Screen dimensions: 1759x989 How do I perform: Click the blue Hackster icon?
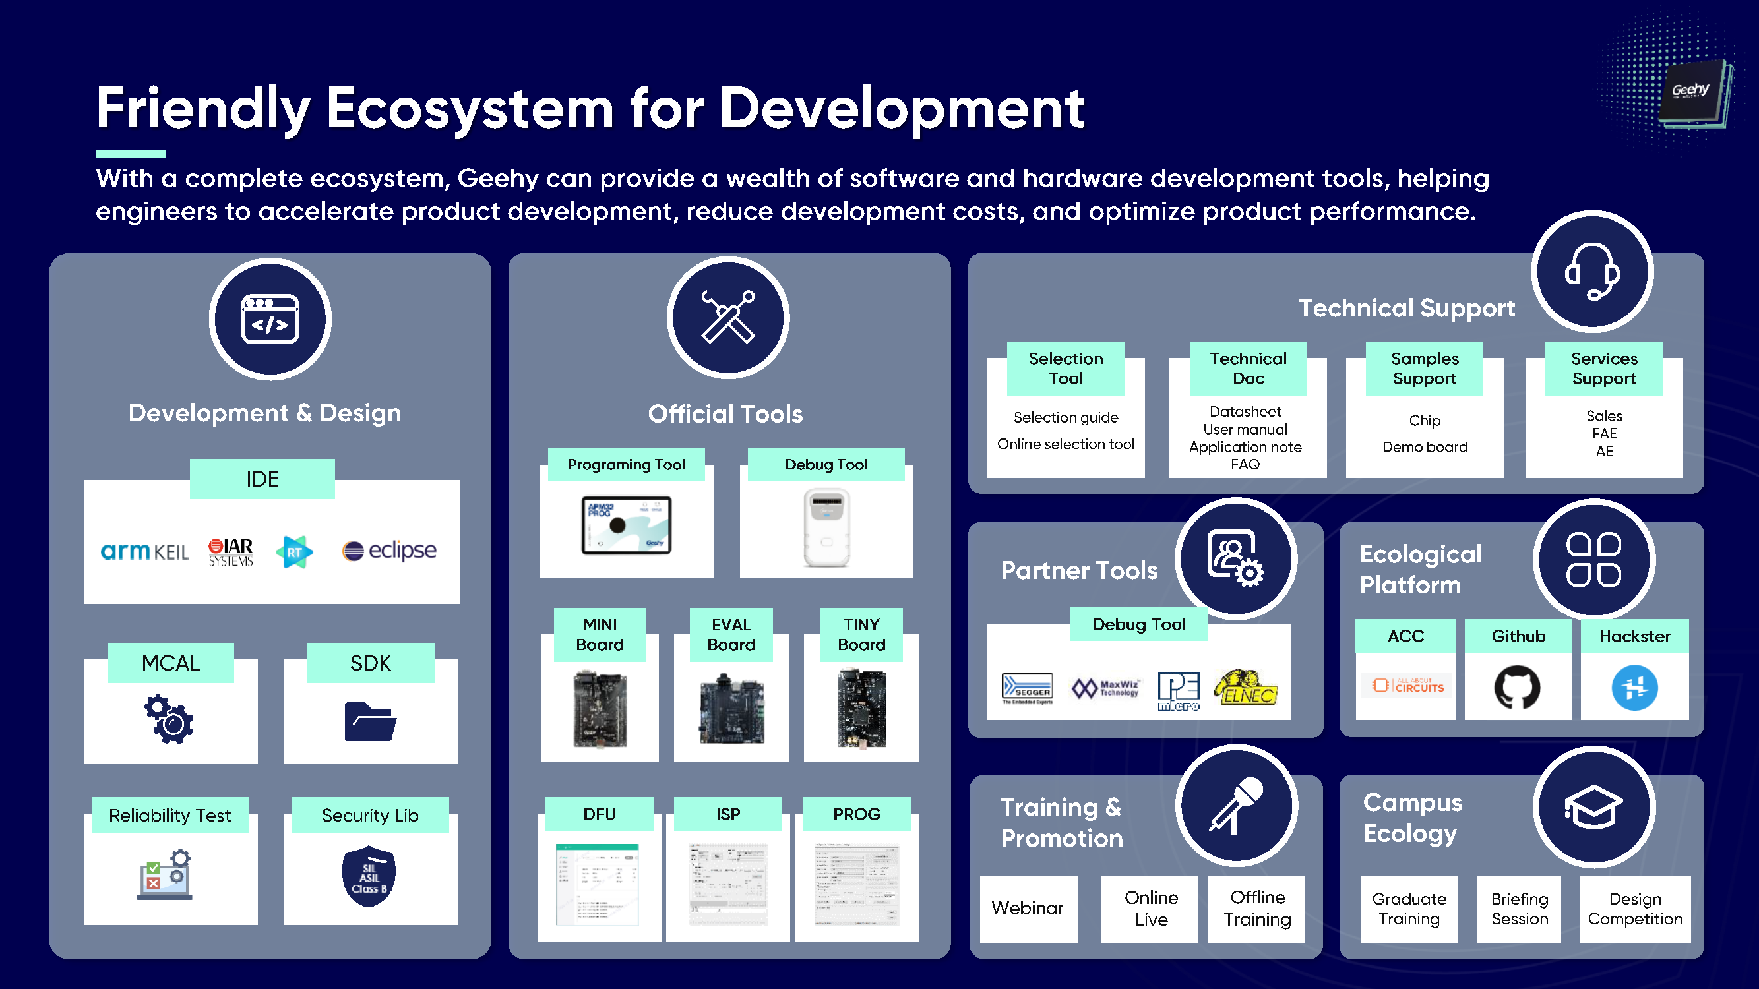[x=1634, y=687]
